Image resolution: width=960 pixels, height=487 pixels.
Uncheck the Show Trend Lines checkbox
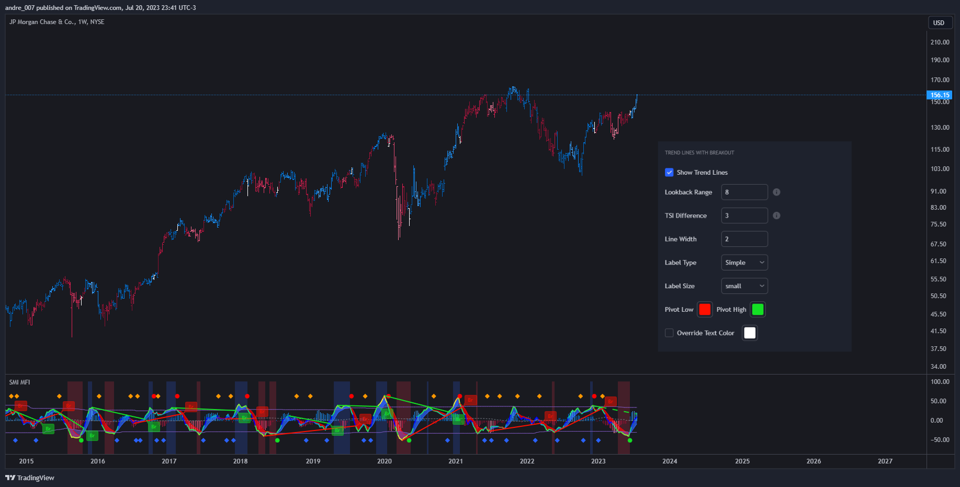[669, 172]
